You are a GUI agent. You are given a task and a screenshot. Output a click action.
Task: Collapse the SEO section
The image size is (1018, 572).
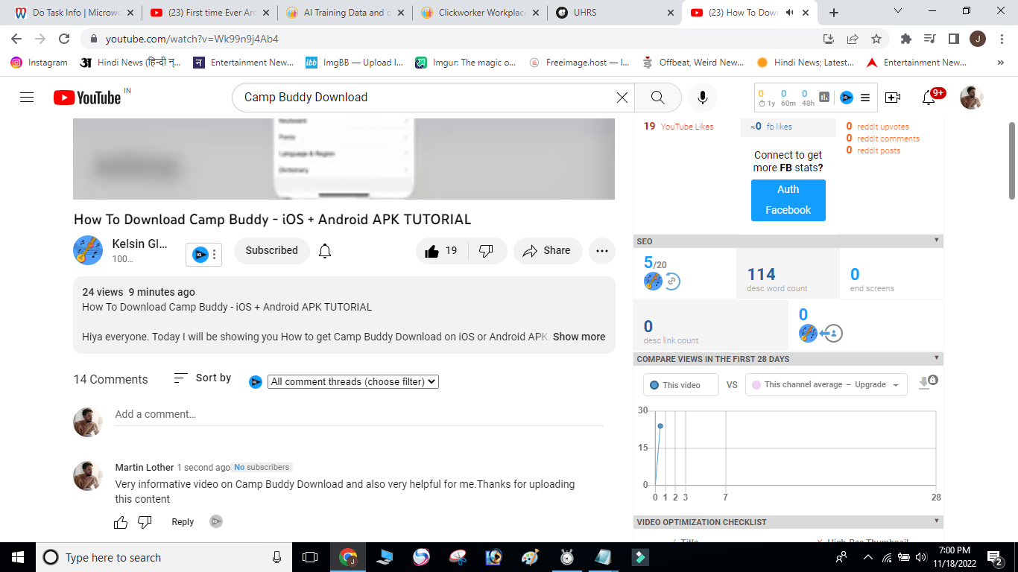tap(936, 241)
